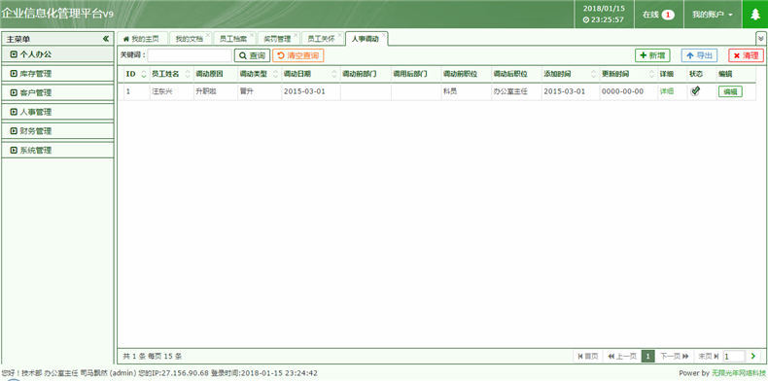The height and width of the screenshot is (381, 768).
Task: Close the 人事调动 tab
Action: tap(384, 35)
